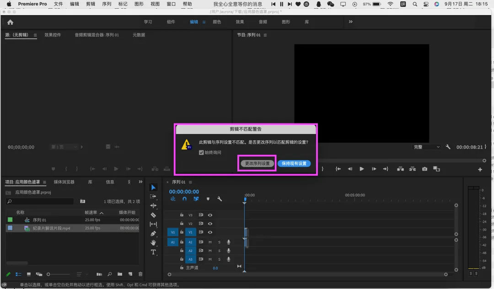Click Automate to Sequence icon
Viewport: 494px width, 289px height.
click(99, 274)
